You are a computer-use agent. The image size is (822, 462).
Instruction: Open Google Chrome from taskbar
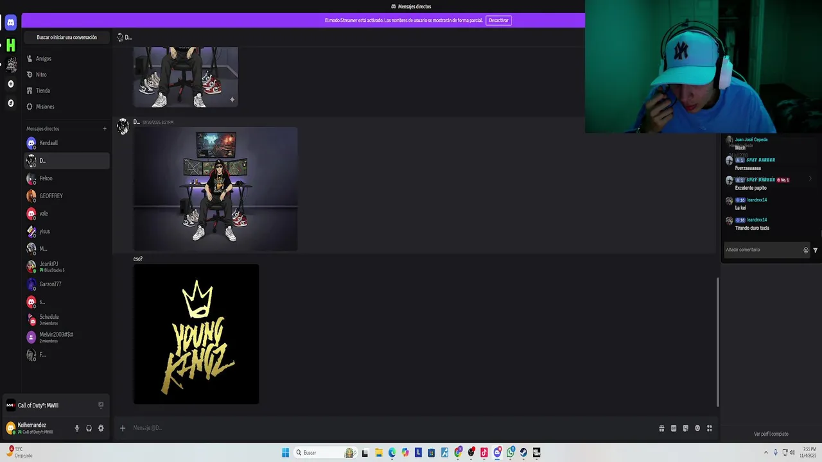(458, 452)
